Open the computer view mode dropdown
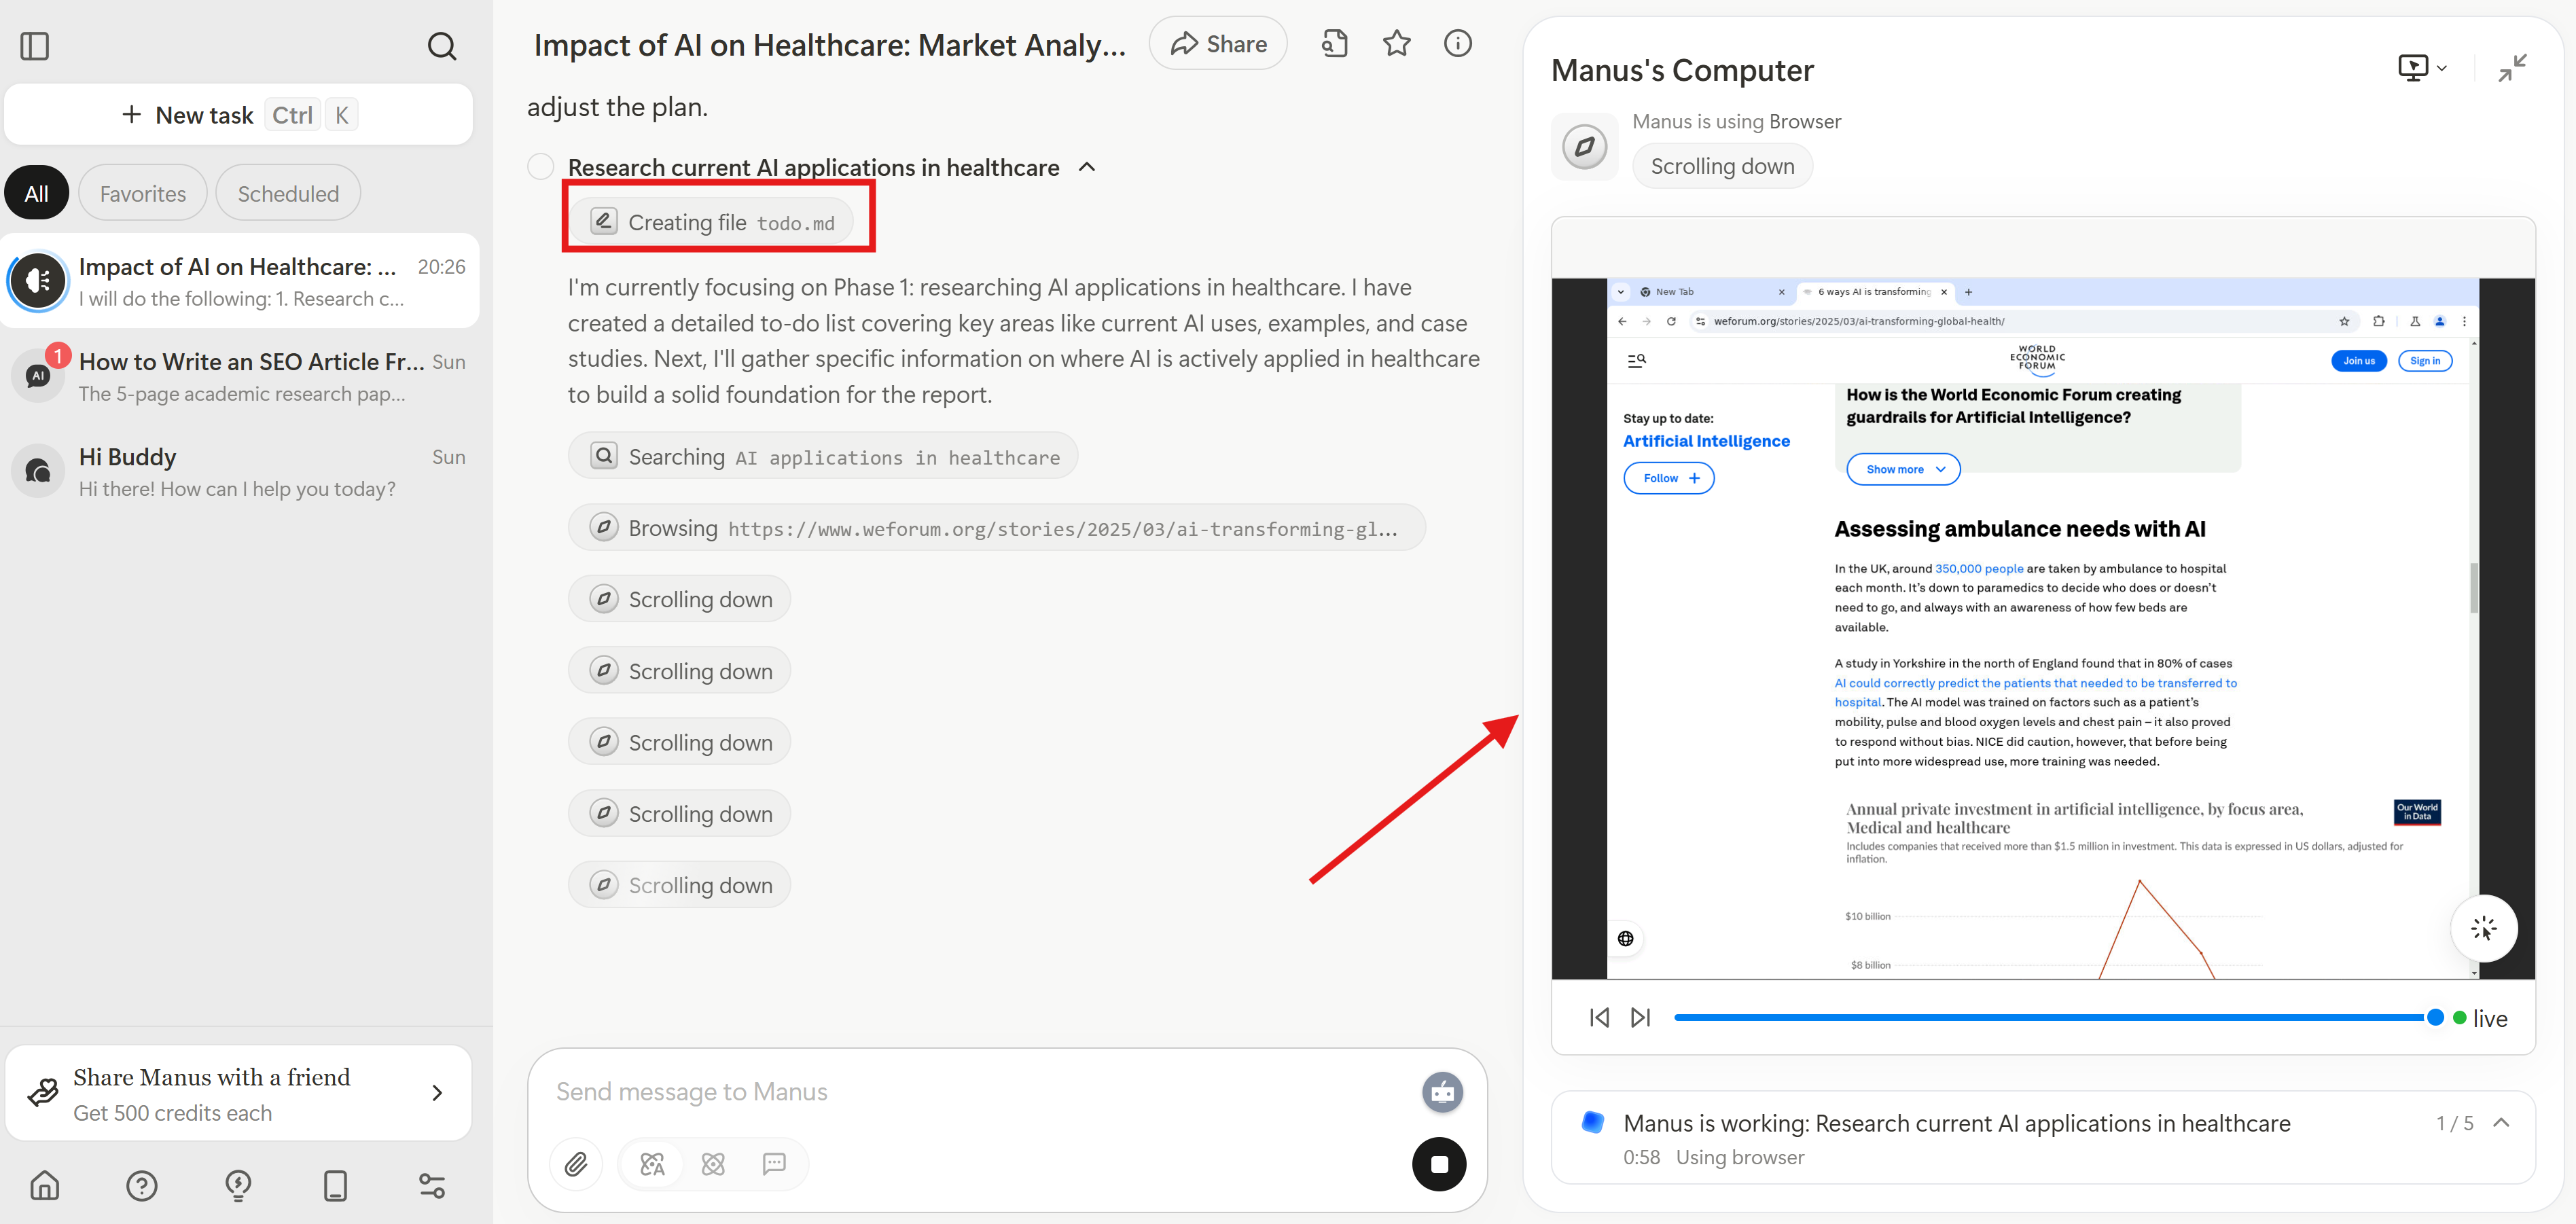This screenshot has width=2576, height=1224. tap(2422, 68)
